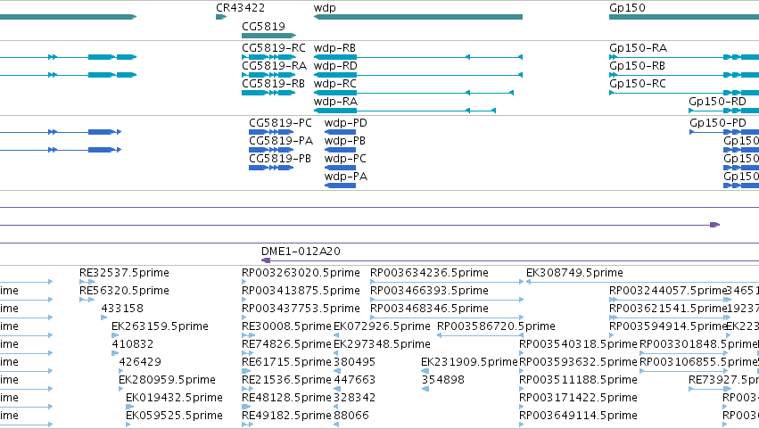This screenshot has width=759, height=429.
Task: Select the 354898 feature
Action: click(425, 389)
